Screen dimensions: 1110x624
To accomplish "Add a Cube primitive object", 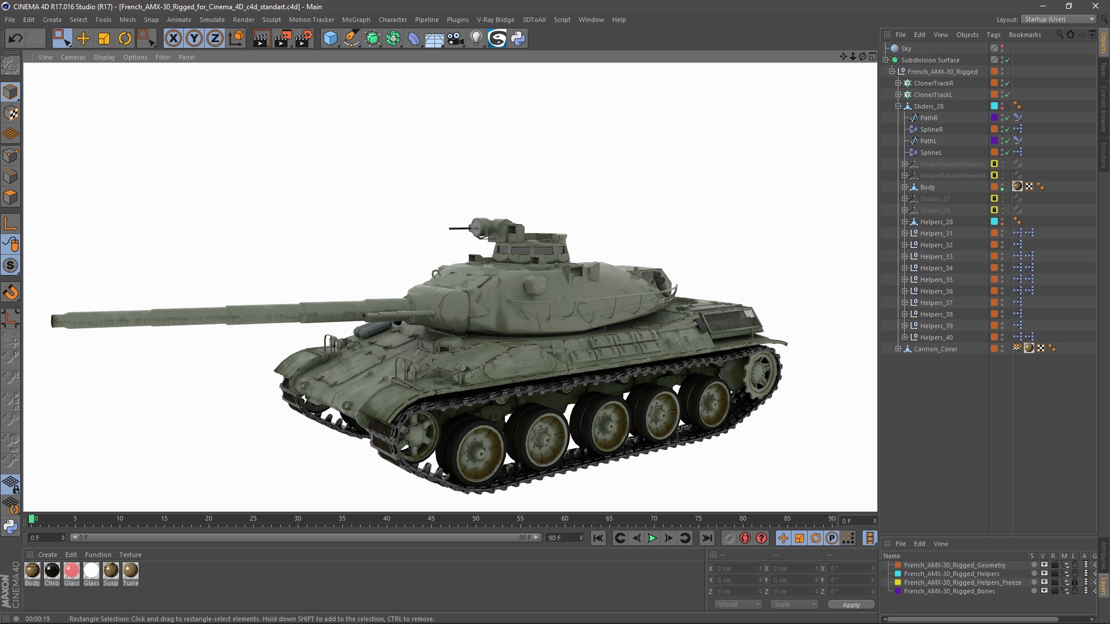I will [330, 39].
